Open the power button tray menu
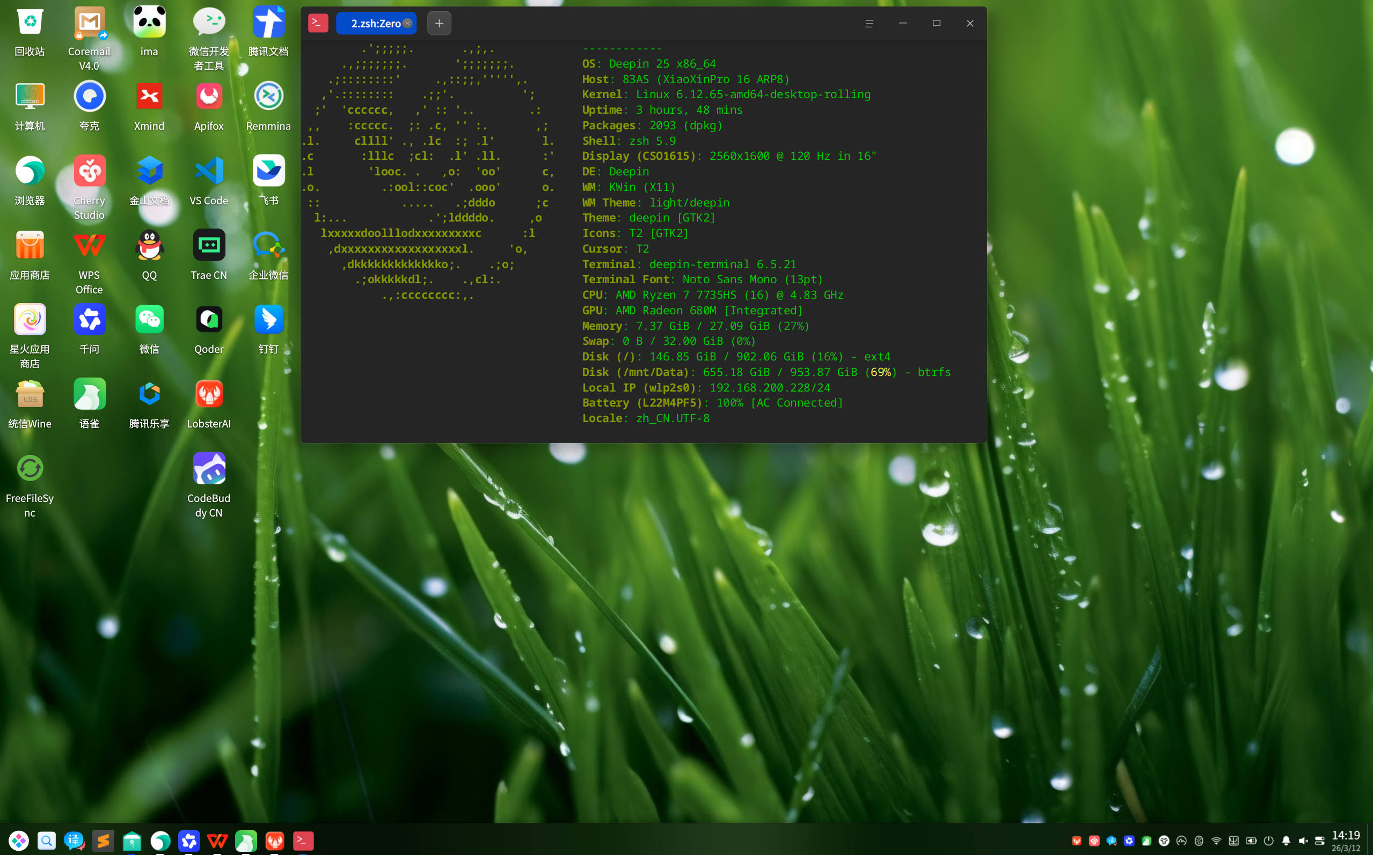1373x855 pixels. pos(1268,841)
